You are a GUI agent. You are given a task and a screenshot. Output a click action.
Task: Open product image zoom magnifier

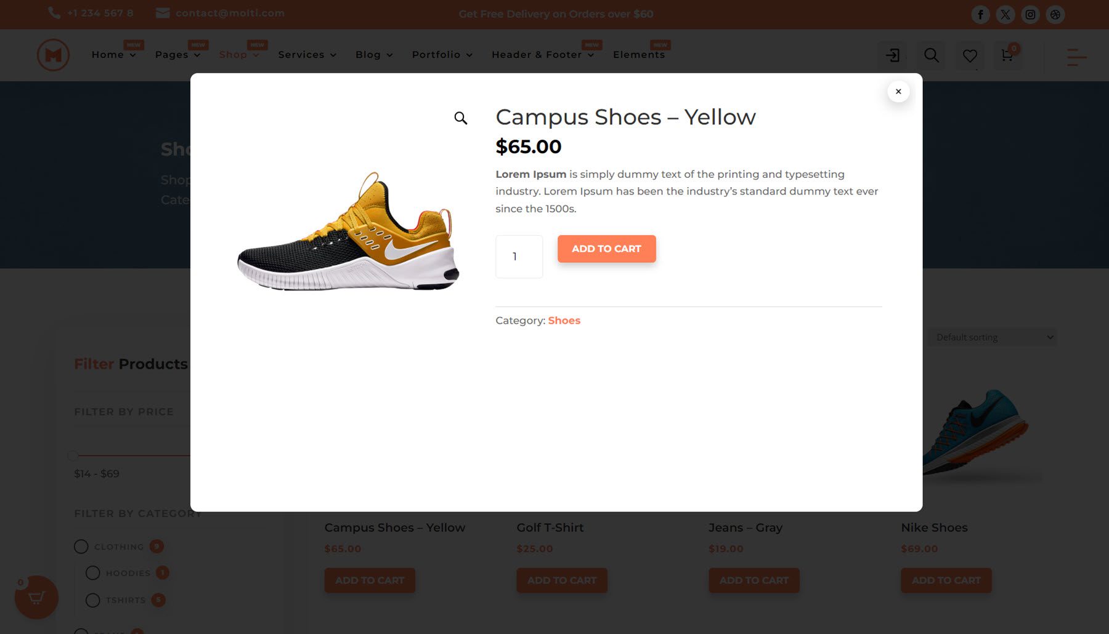coord(460,118)
